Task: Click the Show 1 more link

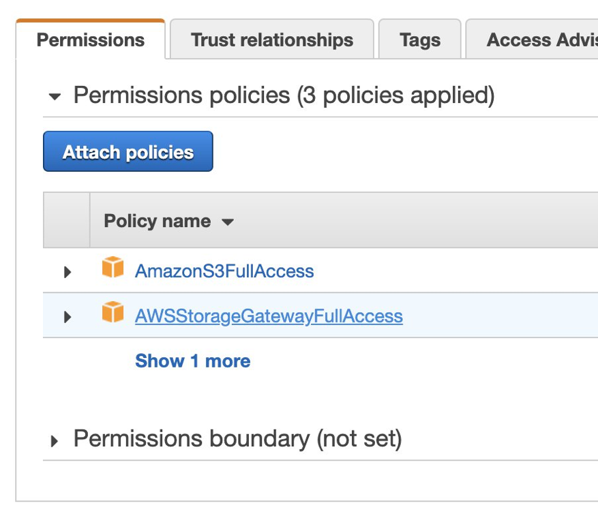Action: click(192, 361)
